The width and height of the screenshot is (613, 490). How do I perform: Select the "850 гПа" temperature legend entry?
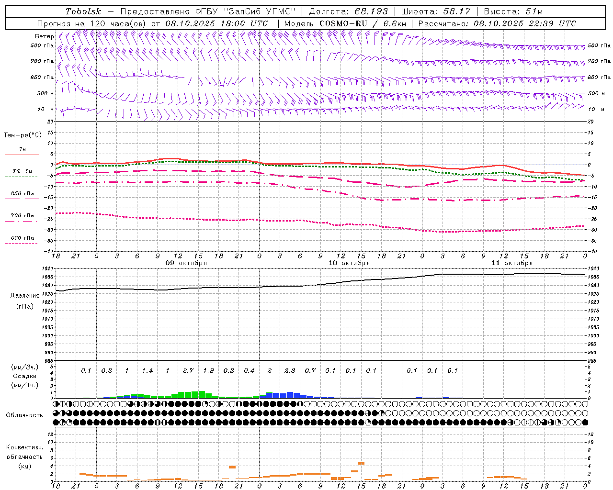[23, 194]
